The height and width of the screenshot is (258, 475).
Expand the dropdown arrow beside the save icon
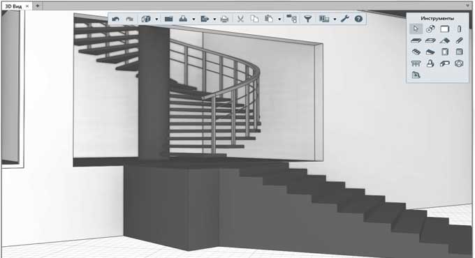click(193, 20)
